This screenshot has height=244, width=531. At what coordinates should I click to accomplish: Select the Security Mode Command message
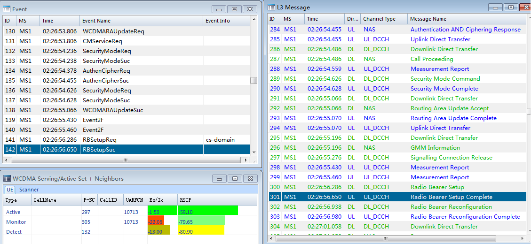[397, 78]
